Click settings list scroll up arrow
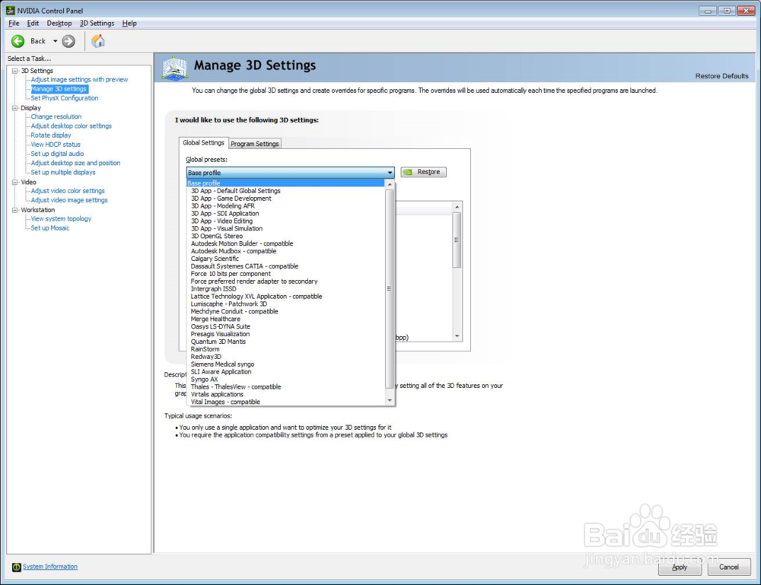 tap(457, 207)
